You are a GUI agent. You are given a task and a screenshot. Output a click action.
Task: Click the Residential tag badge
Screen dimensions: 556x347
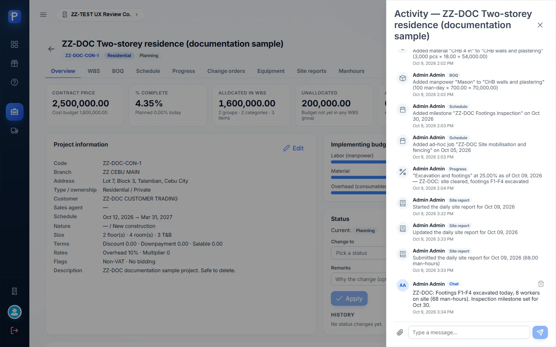click(119, 56)
